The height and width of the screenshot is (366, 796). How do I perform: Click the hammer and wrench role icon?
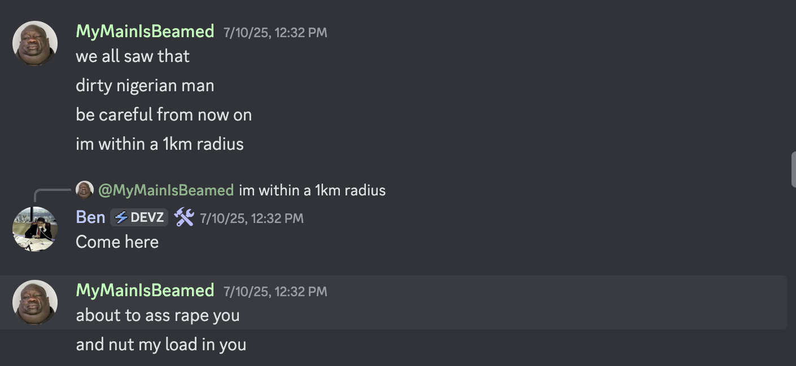coord(184,217)
